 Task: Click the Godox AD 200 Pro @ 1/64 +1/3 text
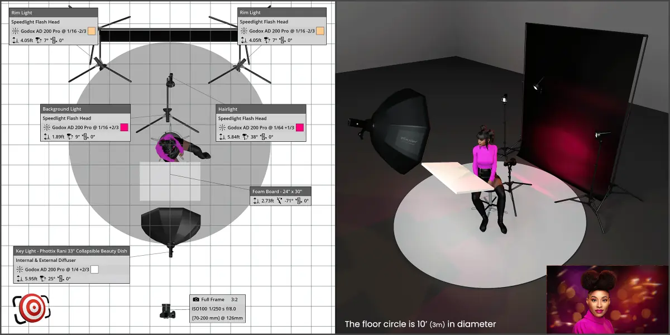point(261,128)
